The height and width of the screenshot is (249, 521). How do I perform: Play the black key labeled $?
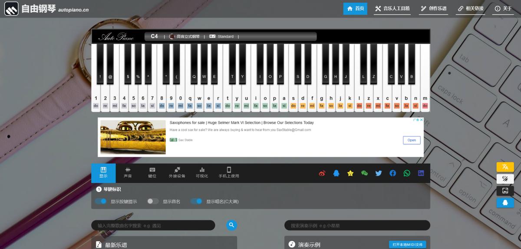tap(128, 64)
